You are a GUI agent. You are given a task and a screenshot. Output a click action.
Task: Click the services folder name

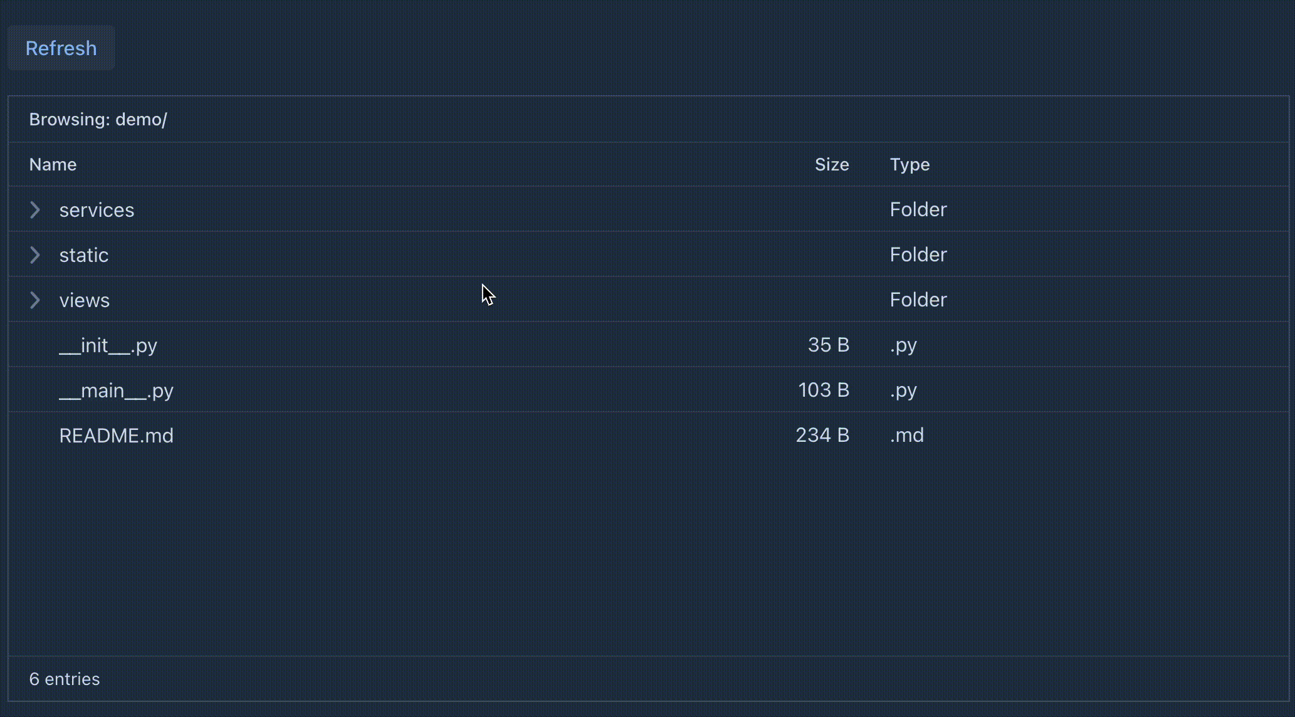[x=97, y=210]
